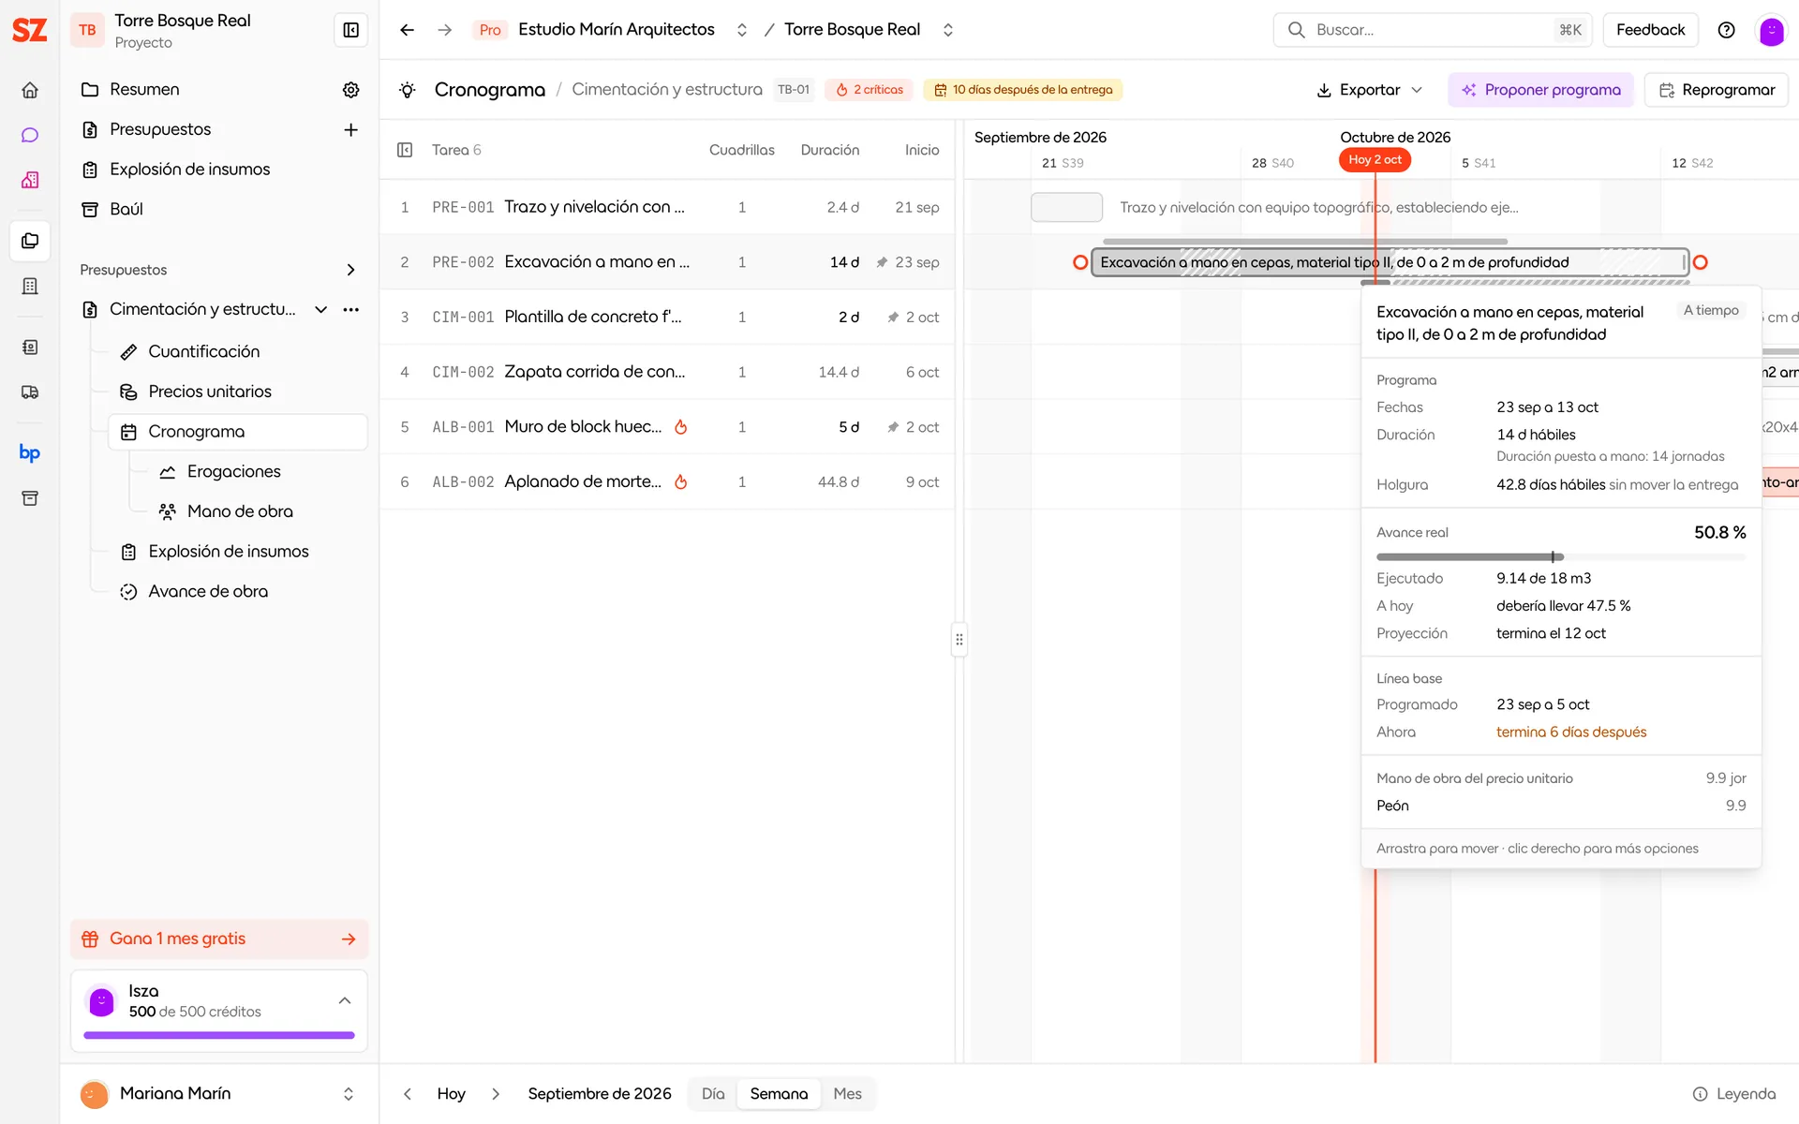Open the purple user avatar menu
Screen dimensions: 1799x1124
click(1772, 31)
